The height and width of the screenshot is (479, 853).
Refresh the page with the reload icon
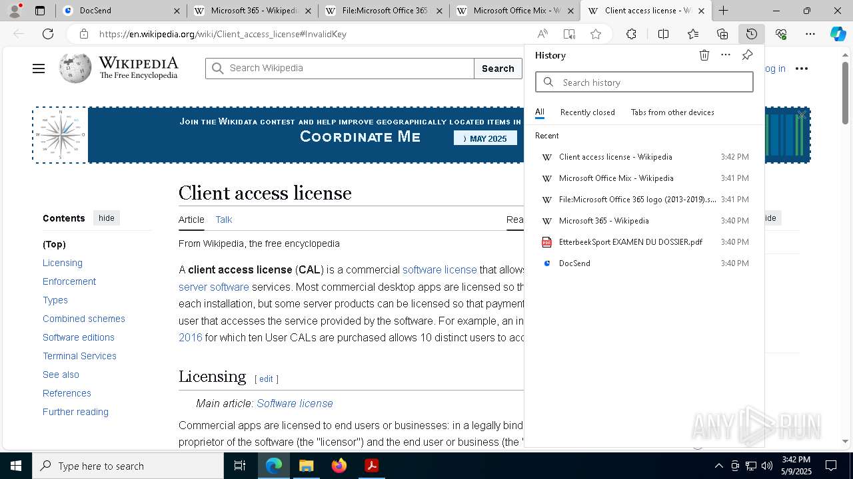[x=48, y=34]
